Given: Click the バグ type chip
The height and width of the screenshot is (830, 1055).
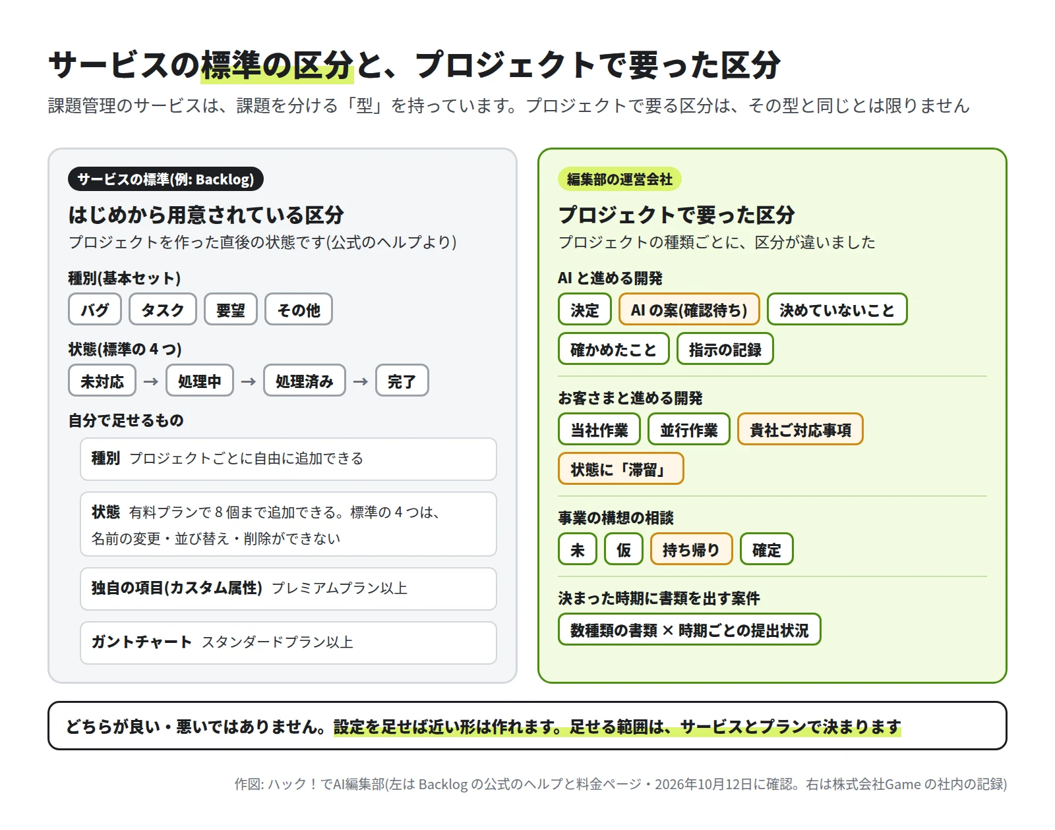Looking at the screenshot, I should [x=95, y=310].
